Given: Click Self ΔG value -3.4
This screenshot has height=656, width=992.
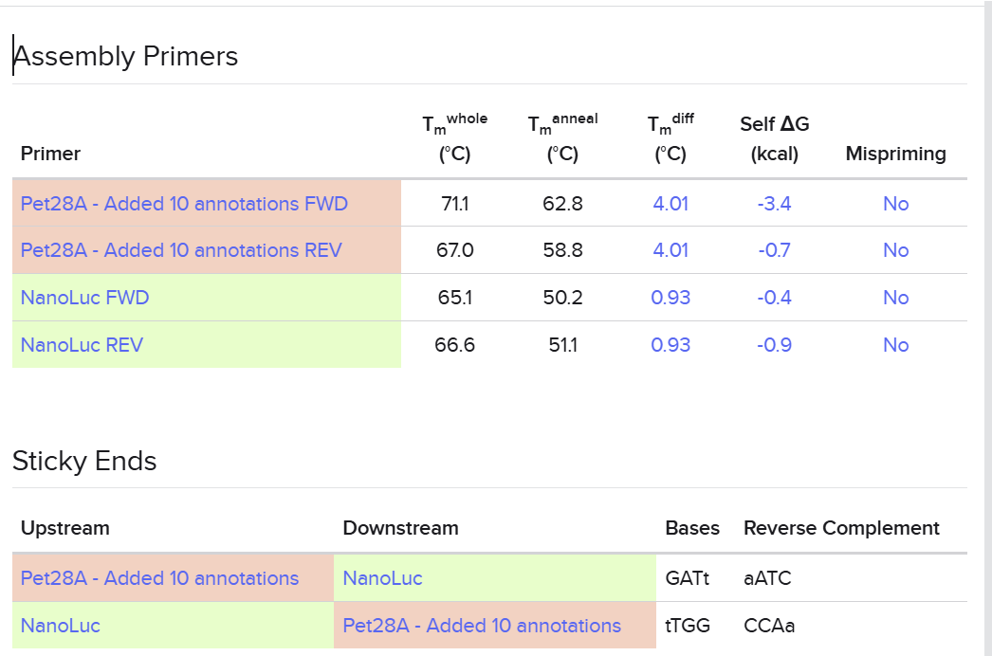Looking at the screenshot, I should point(775,204).
